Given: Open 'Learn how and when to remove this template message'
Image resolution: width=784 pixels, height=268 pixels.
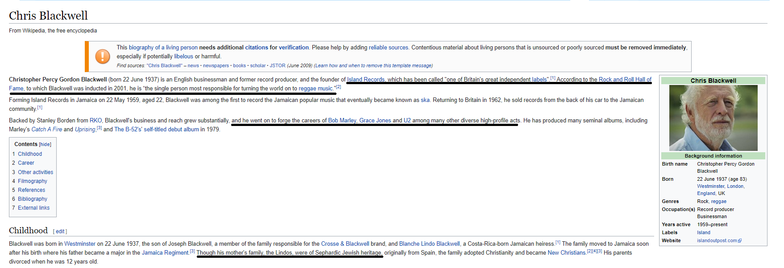Looking at the screenshot, I should pos(373,66).
